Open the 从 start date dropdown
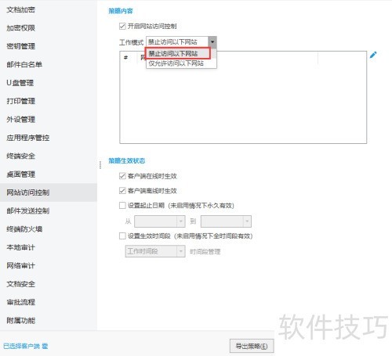Screen dimensions: 392x356 pyautogui.click(x=180, y=221)
